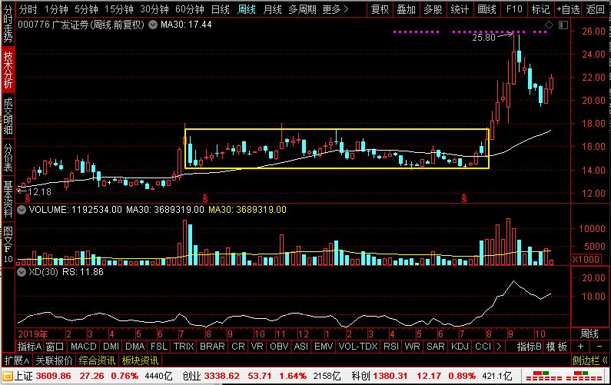The height and width of the screenshot is (385, 611).
Task: Open the 统计 statistics tool
Action: tap(460, 9)
